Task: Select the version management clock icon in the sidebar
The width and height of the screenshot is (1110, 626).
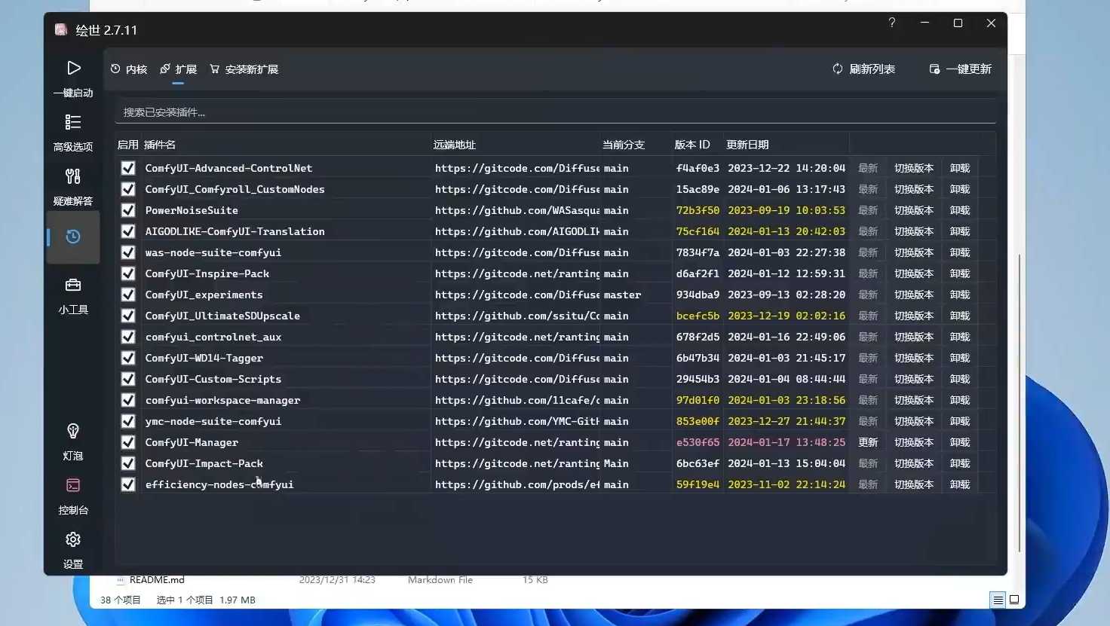Action: coord(73,237)
